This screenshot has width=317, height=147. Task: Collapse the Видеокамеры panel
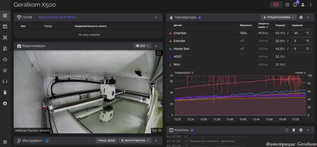tap(156, 46)
